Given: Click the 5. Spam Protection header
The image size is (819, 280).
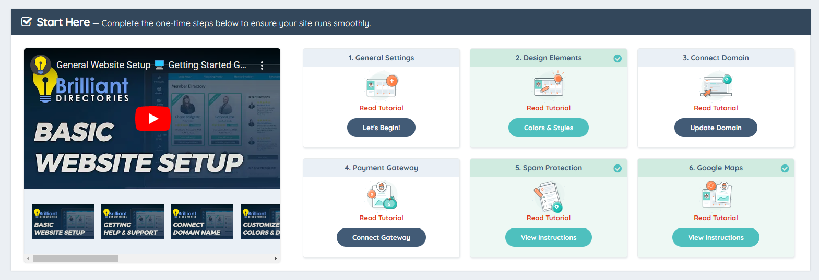Looking at the screenshot, I should [549, 168].
